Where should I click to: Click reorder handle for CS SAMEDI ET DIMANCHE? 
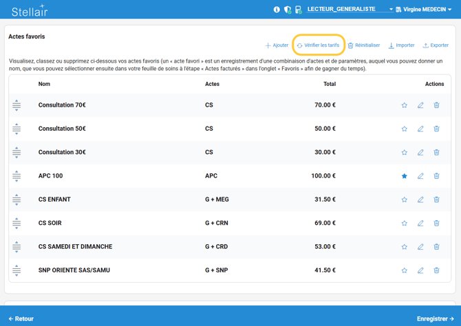click(x=17, y=247)
